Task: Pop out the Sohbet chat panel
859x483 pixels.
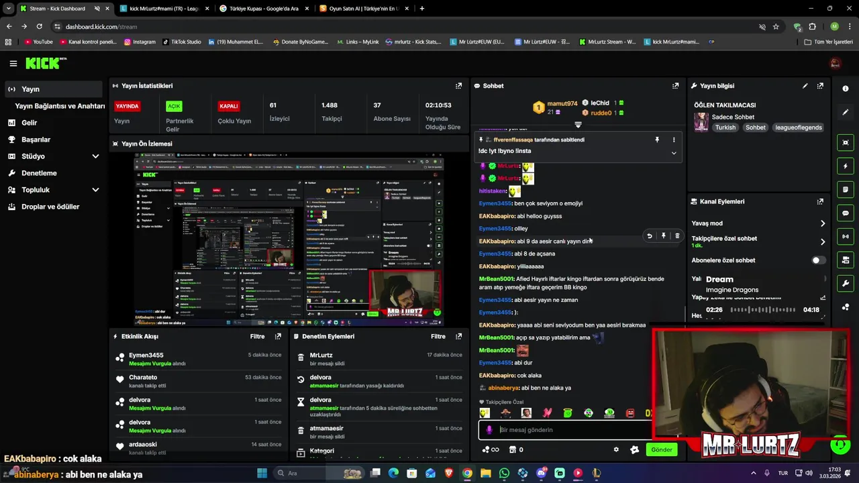Action: [675, 86]
